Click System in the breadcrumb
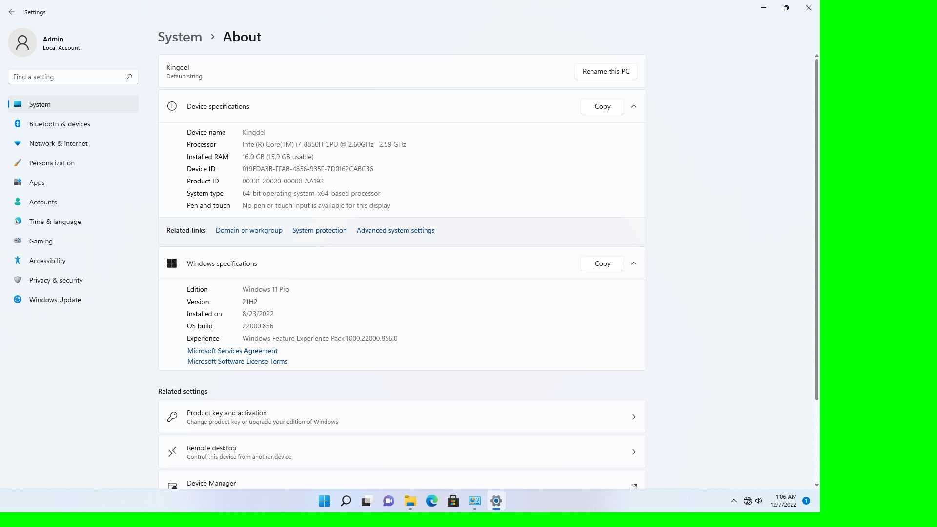937x527 pixels. pyautogui.click(x=180, y=37)
